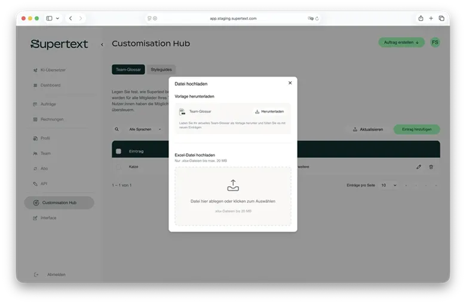466x304 pixels.
Task: Reload the page with the refresh icon
Action: 317,19
